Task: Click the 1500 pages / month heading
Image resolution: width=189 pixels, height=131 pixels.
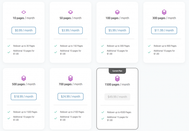Action: [x=117, y=85]
